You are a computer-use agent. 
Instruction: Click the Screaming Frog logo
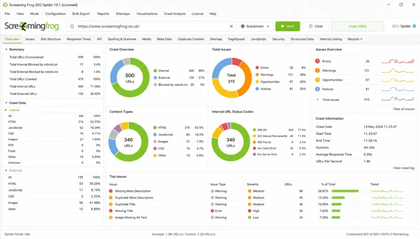(x=32, y=26)
